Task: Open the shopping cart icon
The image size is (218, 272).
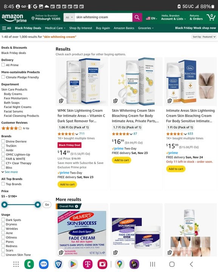Action: (211, 17)
